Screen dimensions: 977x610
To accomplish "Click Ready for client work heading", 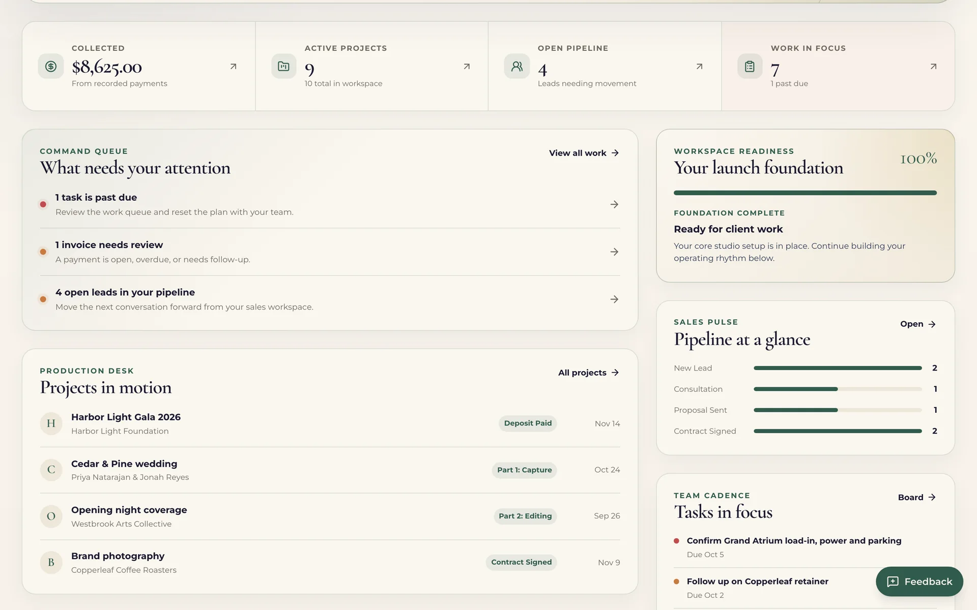I will point(728,229).
